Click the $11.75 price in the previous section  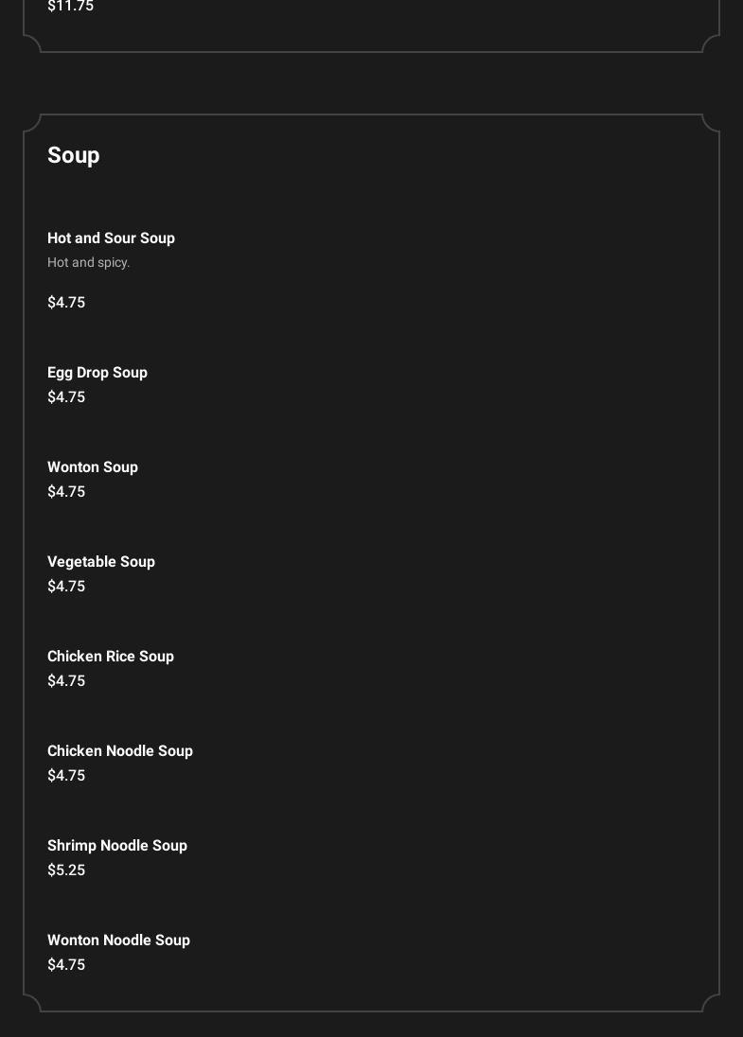(x=70, y=7)
